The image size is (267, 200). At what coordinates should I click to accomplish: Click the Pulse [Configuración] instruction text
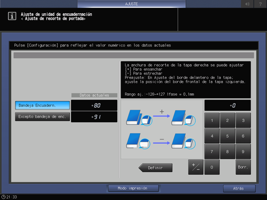coord(92,45)
